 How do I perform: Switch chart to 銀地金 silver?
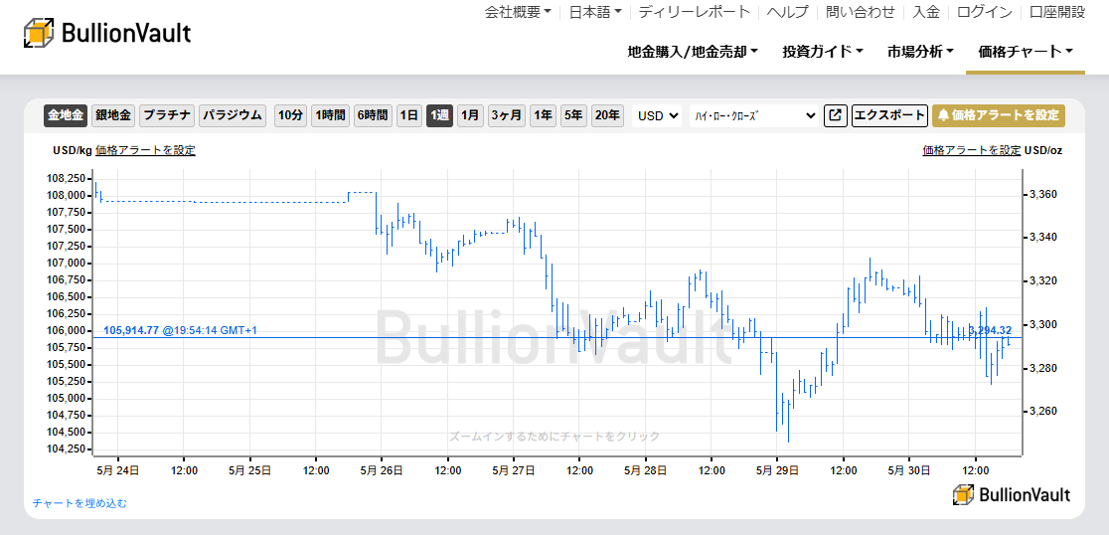(x=113, y=115)
